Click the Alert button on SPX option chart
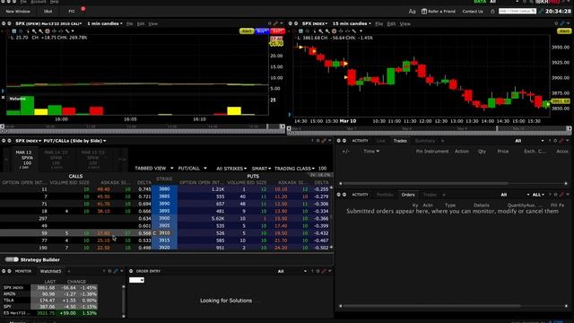Image resolution: width=574 pixels, height=323 pixels. pos(247,31)
